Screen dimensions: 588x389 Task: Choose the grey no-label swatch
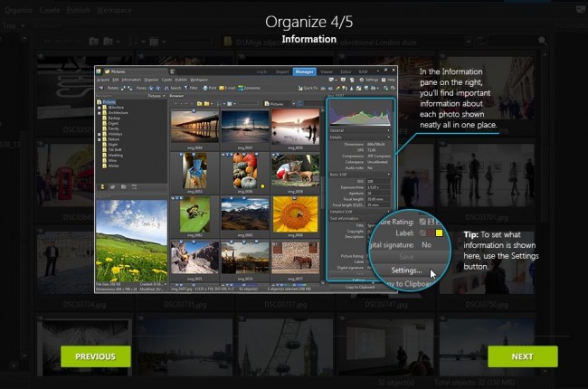[x=422, y=233]
